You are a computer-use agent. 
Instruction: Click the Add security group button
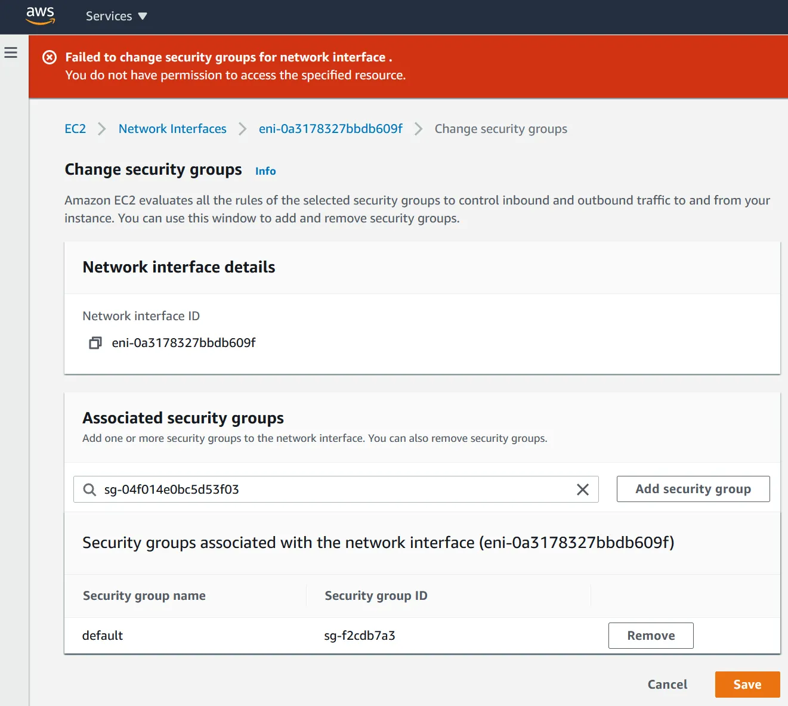pyautogui.click(x=693, y=489)
